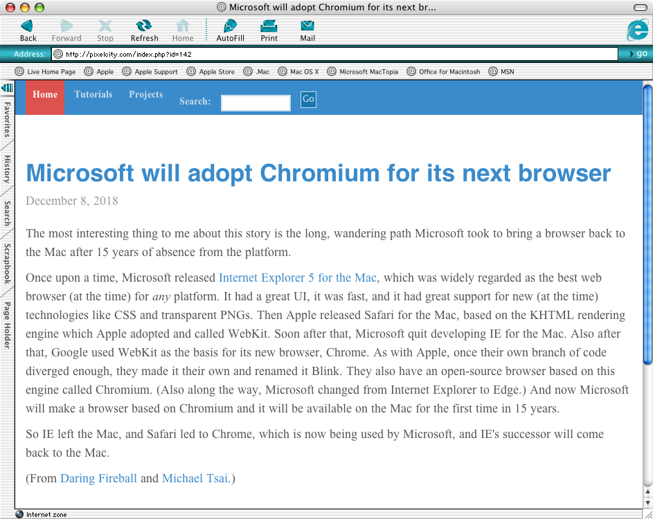Screen dimensions: 653x519
Task: Click the vertical scrollbar thumb
Action: [647, 225]
